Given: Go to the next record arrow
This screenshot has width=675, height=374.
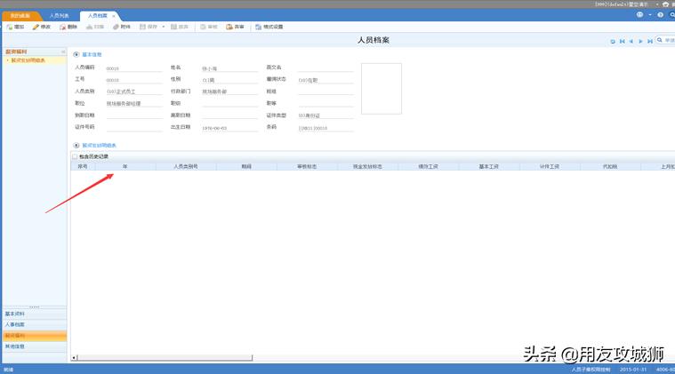Looking at the screenshot, I should tap(640, 41).
